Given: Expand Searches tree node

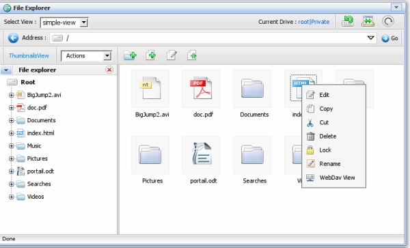Looking at the screenshot, I should [x=11, y=184].
